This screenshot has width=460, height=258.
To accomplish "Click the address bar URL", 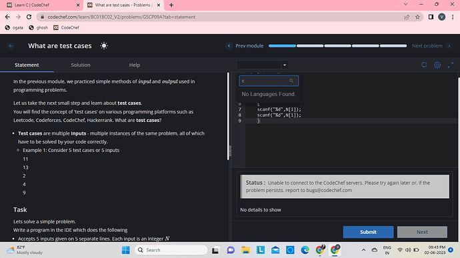I will pyautogui.click(x=121, y=17).
